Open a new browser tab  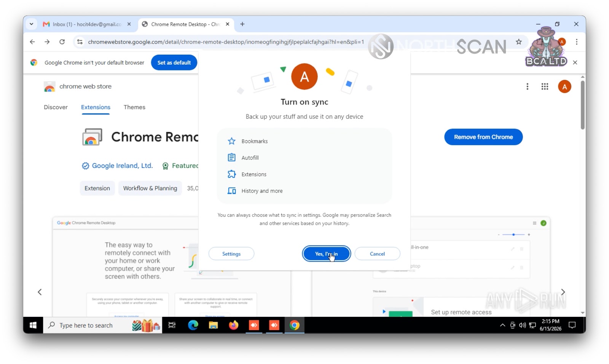pyautogui.click(x=242, y=24)
